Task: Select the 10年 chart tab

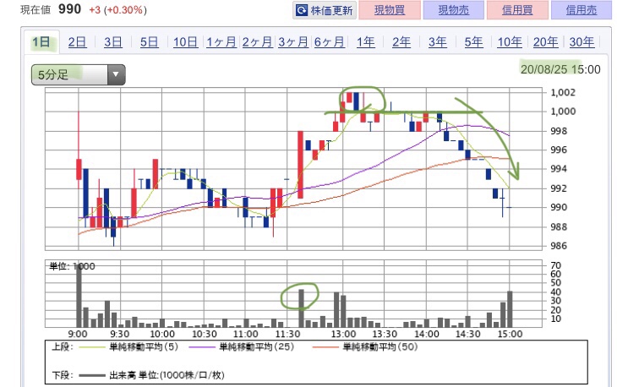Action: (x=510, y=42)
